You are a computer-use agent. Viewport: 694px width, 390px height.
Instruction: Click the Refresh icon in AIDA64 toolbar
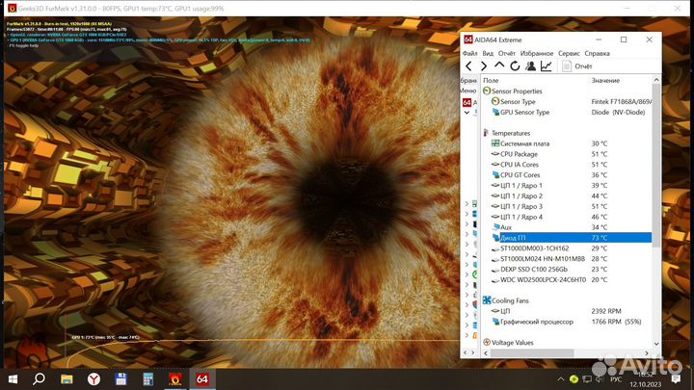tap(515, 65)
